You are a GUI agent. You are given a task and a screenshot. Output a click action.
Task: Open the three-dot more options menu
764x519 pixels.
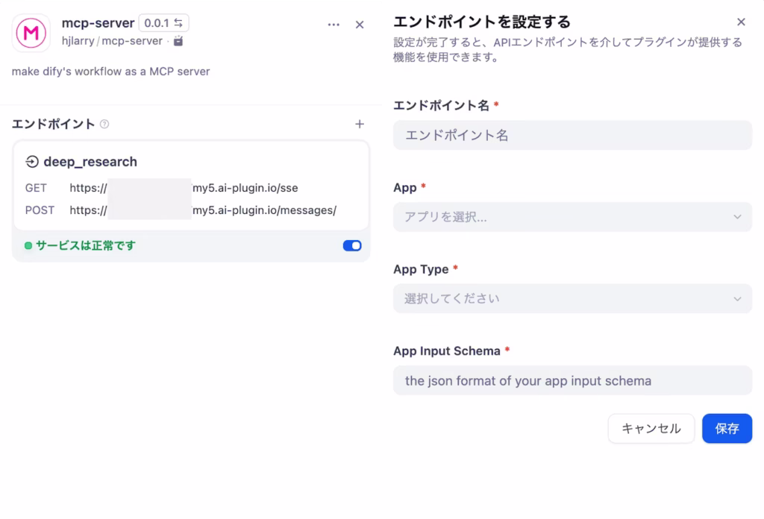click(334, 25)
